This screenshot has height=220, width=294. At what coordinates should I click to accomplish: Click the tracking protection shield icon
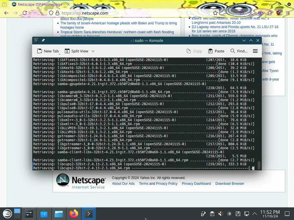(x=51, y=13)
